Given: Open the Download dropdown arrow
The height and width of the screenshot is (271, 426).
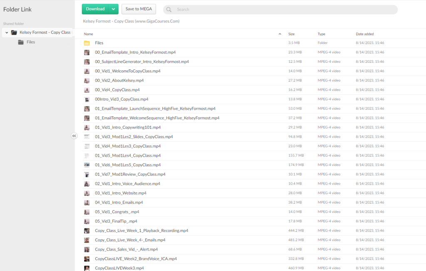Looking at the screenshot, I should pyautogui.click(x=114, y=9).
